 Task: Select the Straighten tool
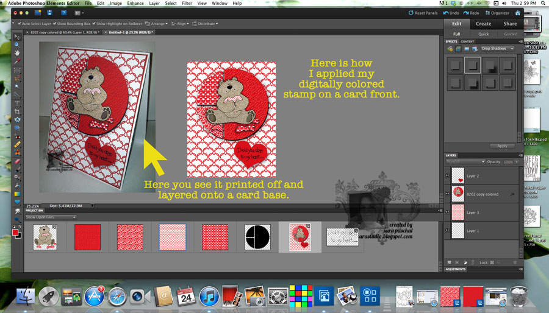(x=17, y=128)
